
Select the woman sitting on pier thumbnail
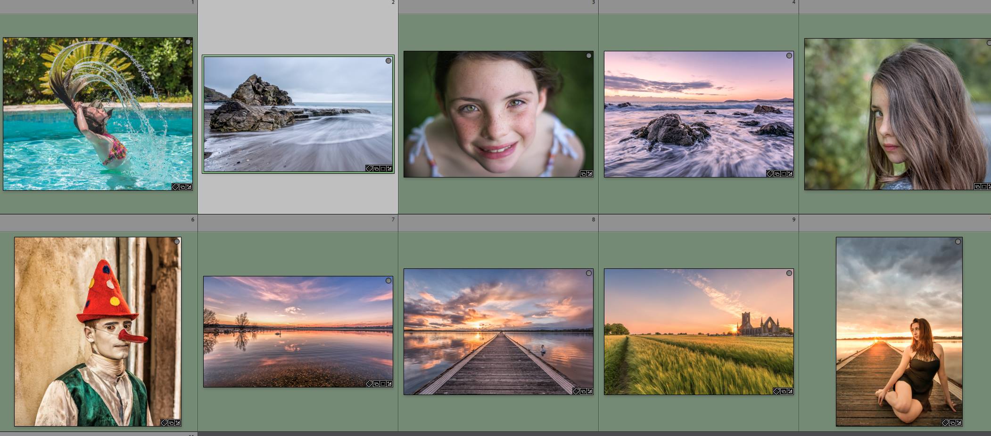click(899, 331)
